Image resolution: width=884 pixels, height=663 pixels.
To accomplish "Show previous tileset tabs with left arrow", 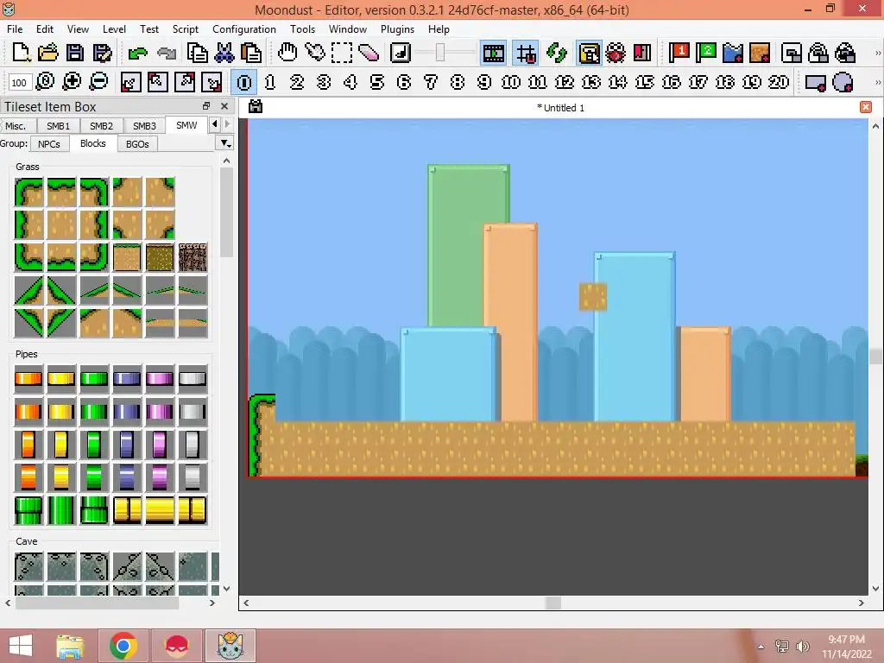I will pyautogui.click(x=214, y=123).
